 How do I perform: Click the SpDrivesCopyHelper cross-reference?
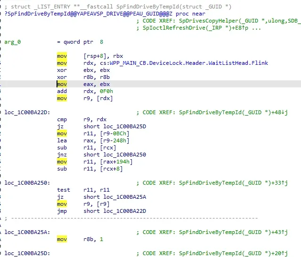click(x=240, y=21)
